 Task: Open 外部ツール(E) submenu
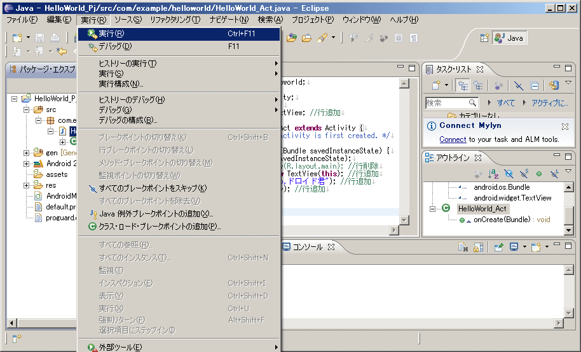(x=179, y=347)
